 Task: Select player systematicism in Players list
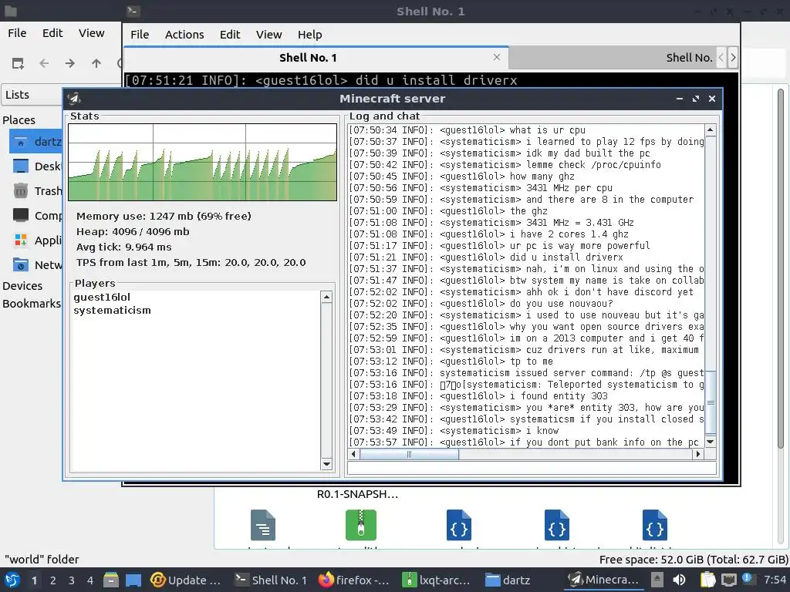tap(112, 310)
